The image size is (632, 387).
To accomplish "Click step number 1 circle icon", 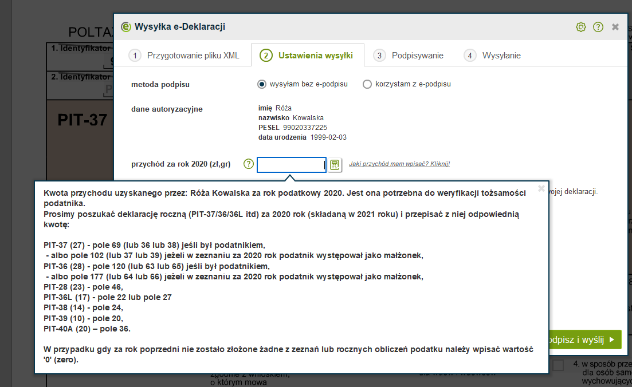I will 135,56.
